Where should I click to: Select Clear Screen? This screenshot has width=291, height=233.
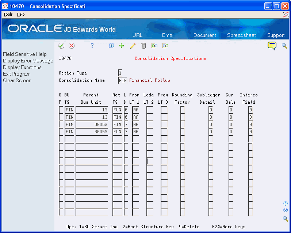point(17,81)
